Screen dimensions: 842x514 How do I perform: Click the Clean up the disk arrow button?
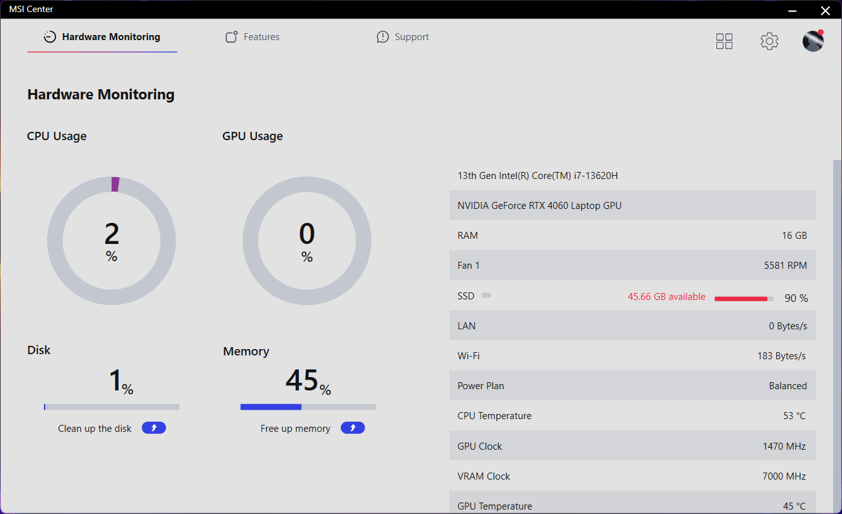pyautogui.click(x=154, y=428)
